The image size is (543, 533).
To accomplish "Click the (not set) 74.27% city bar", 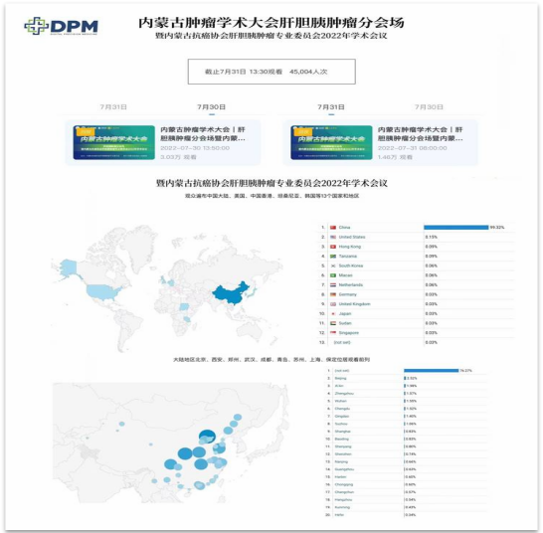I will tap(432, 371).
